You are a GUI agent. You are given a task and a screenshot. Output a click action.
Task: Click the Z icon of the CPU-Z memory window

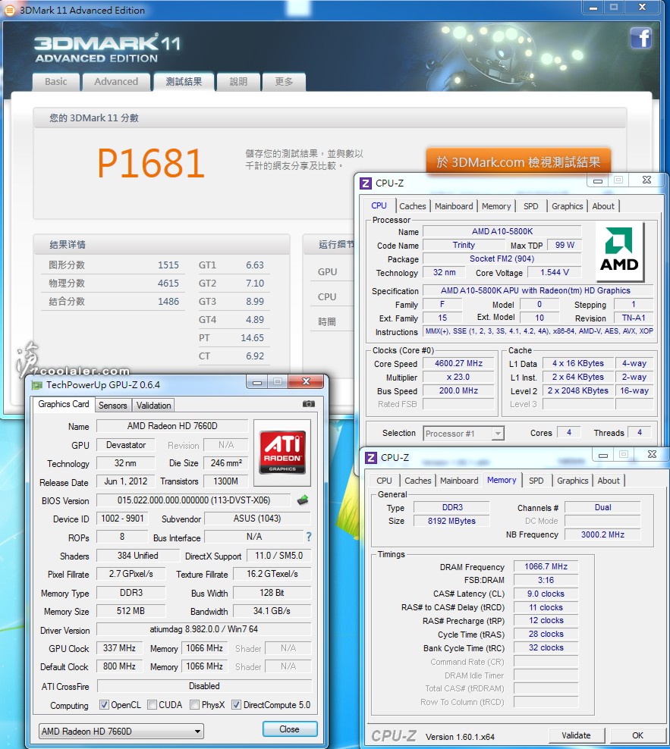pos(371,458)
